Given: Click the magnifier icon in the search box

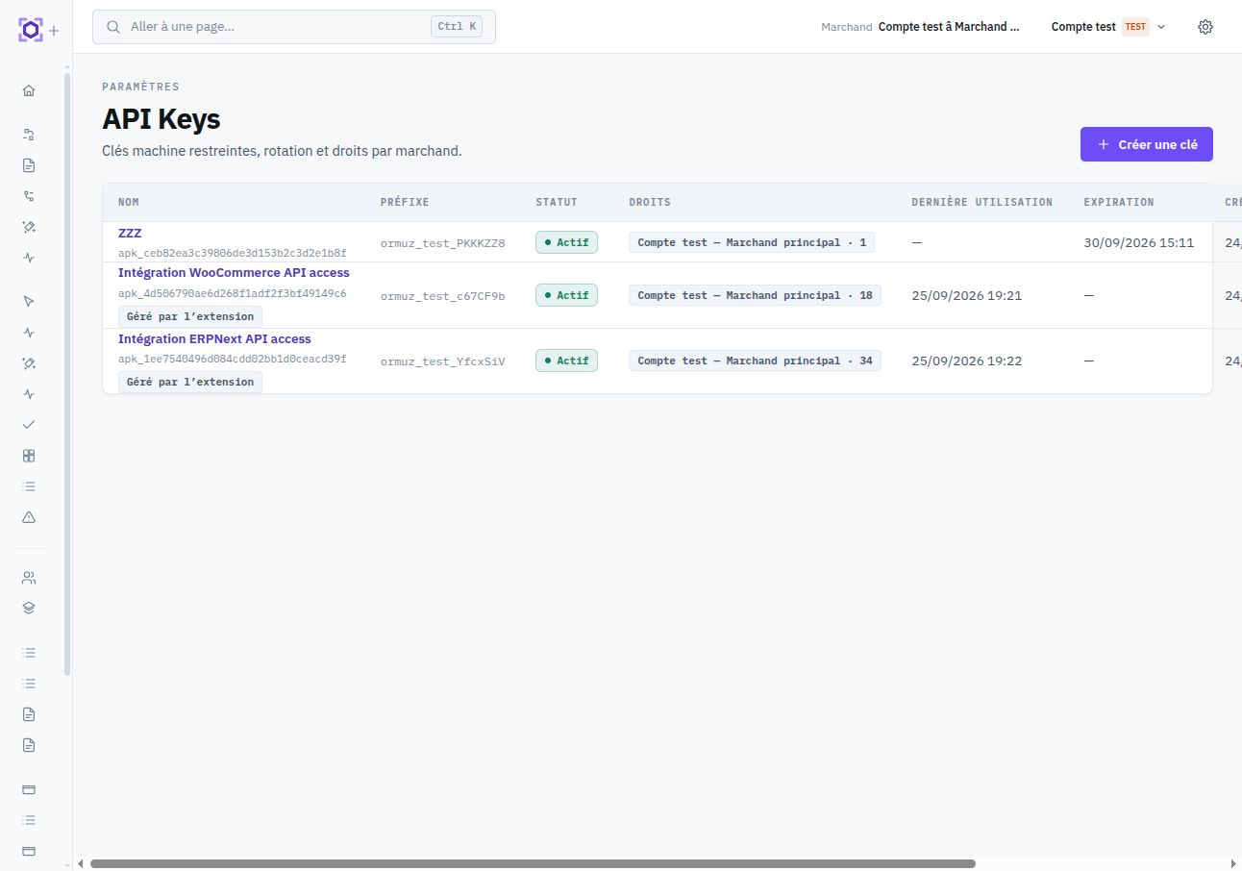Looking at the screenshot, I should 114,27.
